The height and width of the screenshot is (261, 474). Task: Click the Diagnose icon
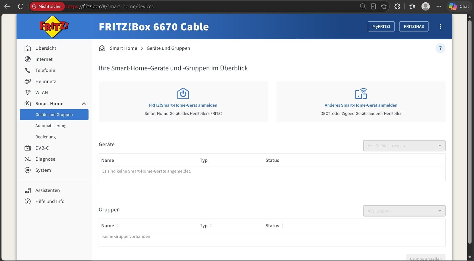(28, 159)
